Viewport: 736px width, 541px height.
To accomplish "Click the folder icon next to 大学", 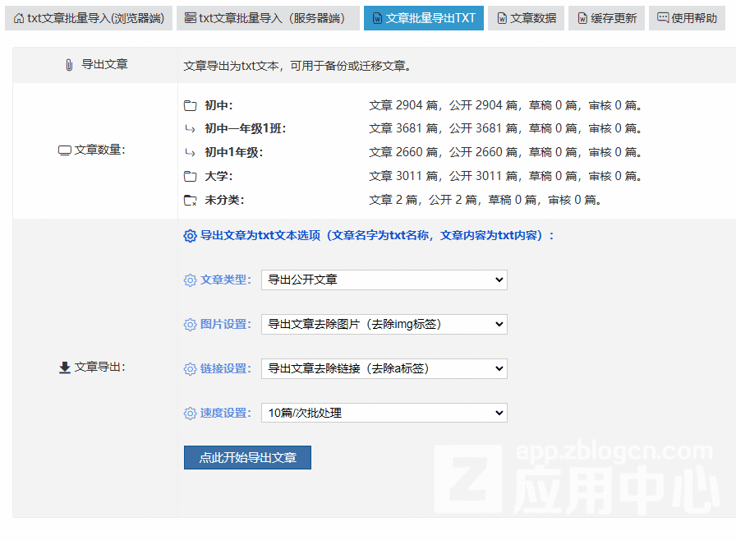I will 191,176.
